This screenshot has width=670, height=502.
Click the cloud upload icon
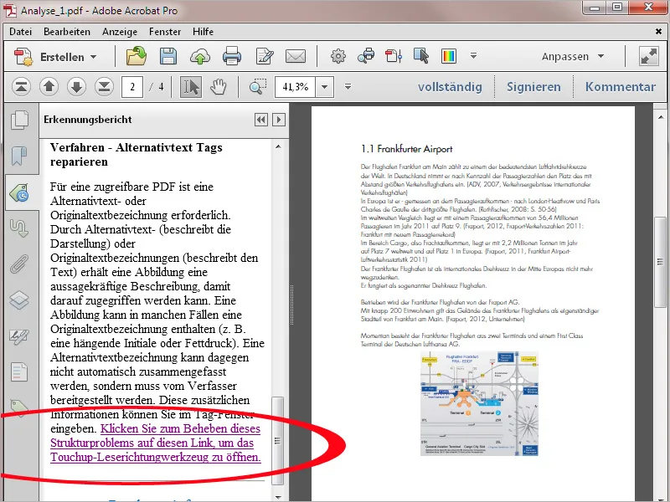(x=200, y=56)
